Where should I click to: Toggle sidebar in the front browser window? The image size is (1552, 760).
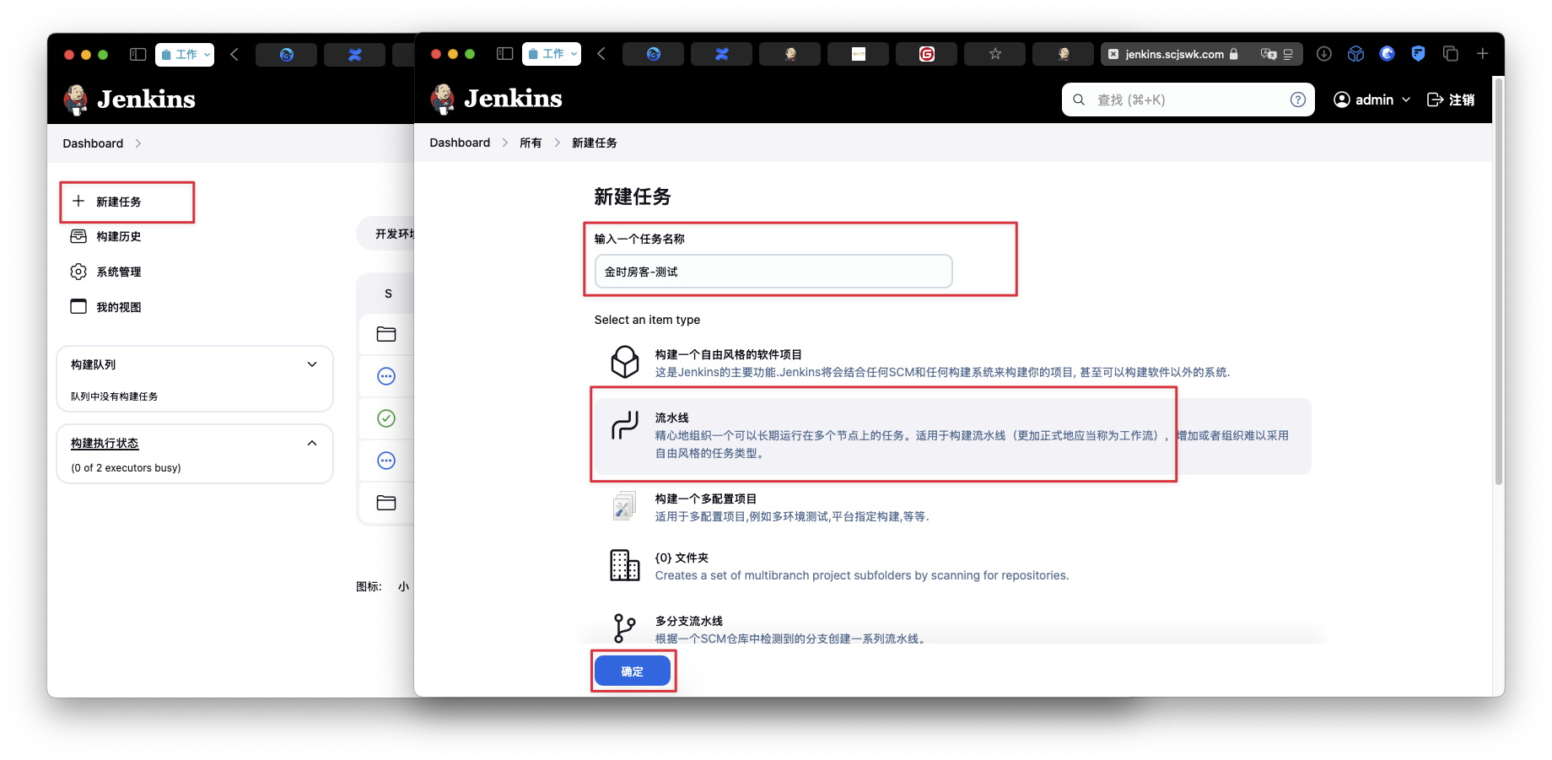[504, 54]
